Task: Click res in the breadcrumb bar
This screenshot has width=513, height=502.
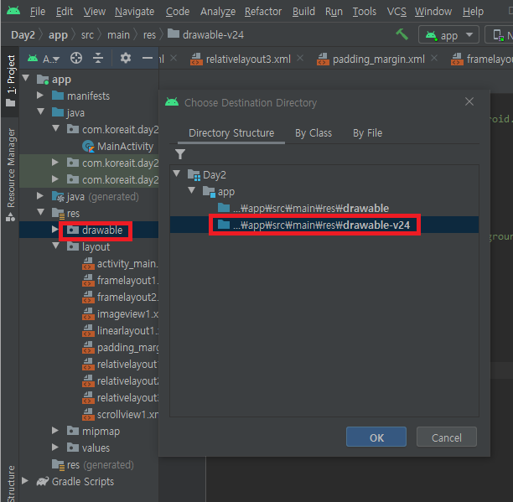Action: pos(149,34)
